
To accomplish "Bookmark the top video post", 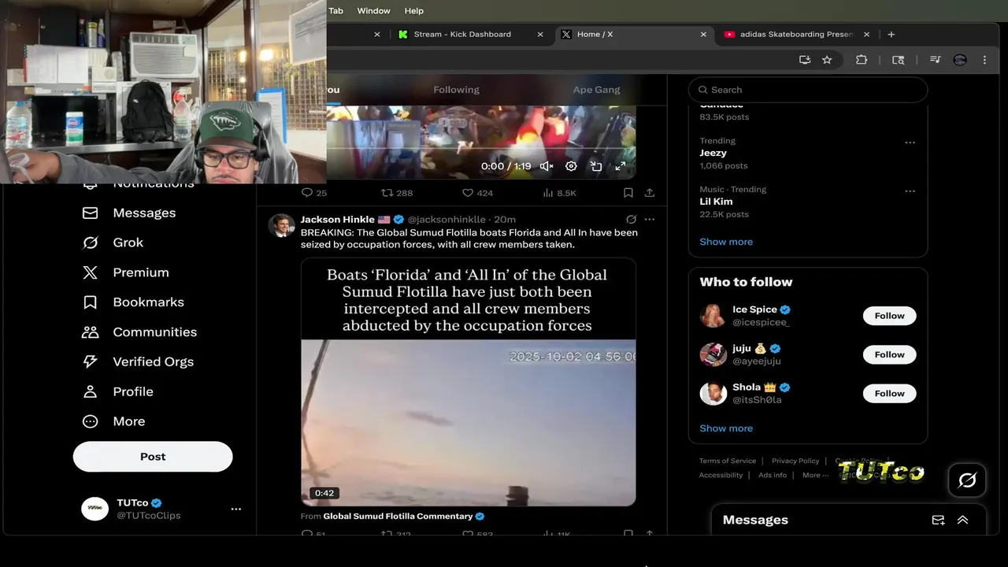I will point(628,193).
